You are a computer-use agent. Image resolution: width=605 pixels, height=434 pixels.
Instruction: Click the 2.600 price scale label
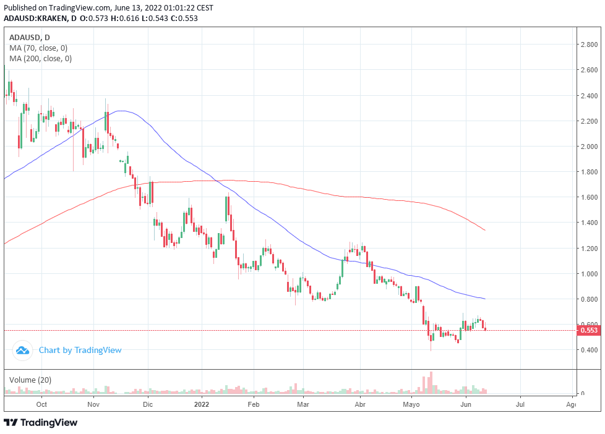[589, 70]
